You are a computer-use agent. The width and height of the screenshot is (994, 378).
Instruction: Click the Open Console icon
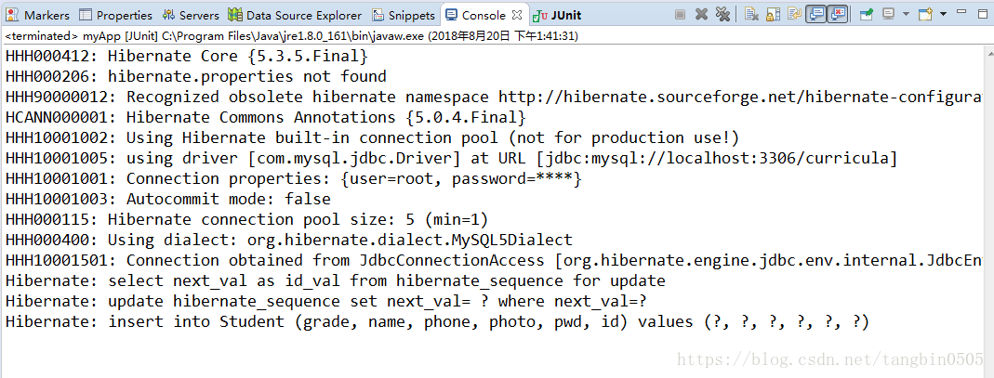tap(926, 15)
